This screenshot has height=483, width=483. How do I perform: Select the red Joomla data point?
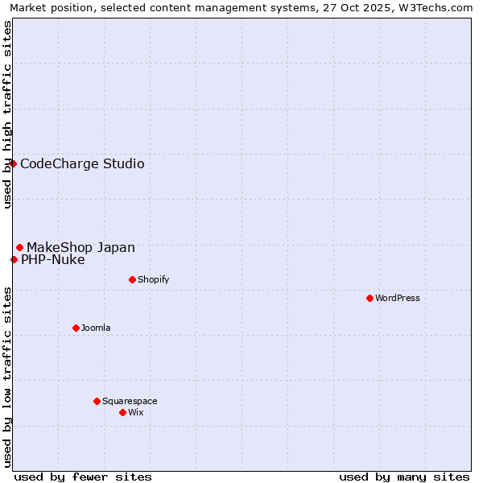(76, 328)
